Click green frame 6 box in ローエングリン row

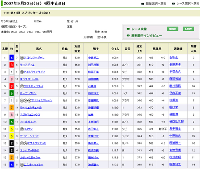coord(12,93)
